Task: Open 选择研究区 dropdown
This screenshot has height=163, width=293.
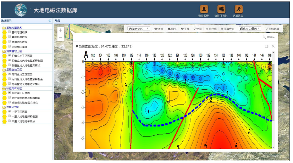Action: point(138,29)
